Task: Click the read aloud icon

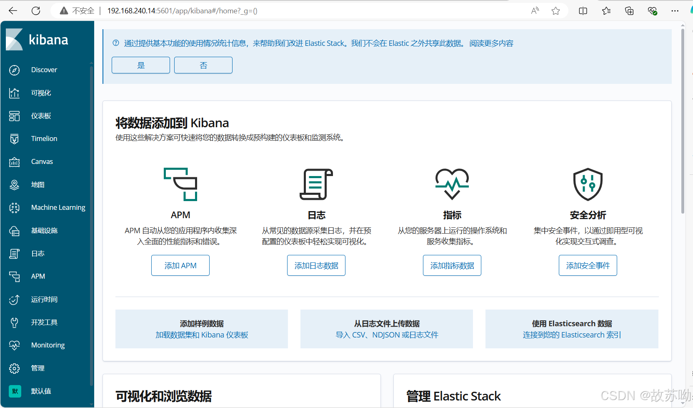Action: 535,11
